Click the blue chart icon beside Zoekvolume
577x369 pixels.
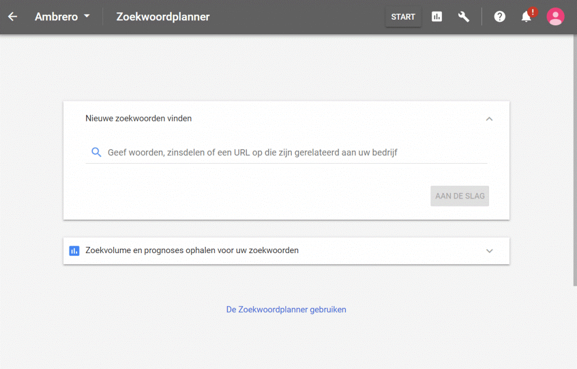click(74, 251)
